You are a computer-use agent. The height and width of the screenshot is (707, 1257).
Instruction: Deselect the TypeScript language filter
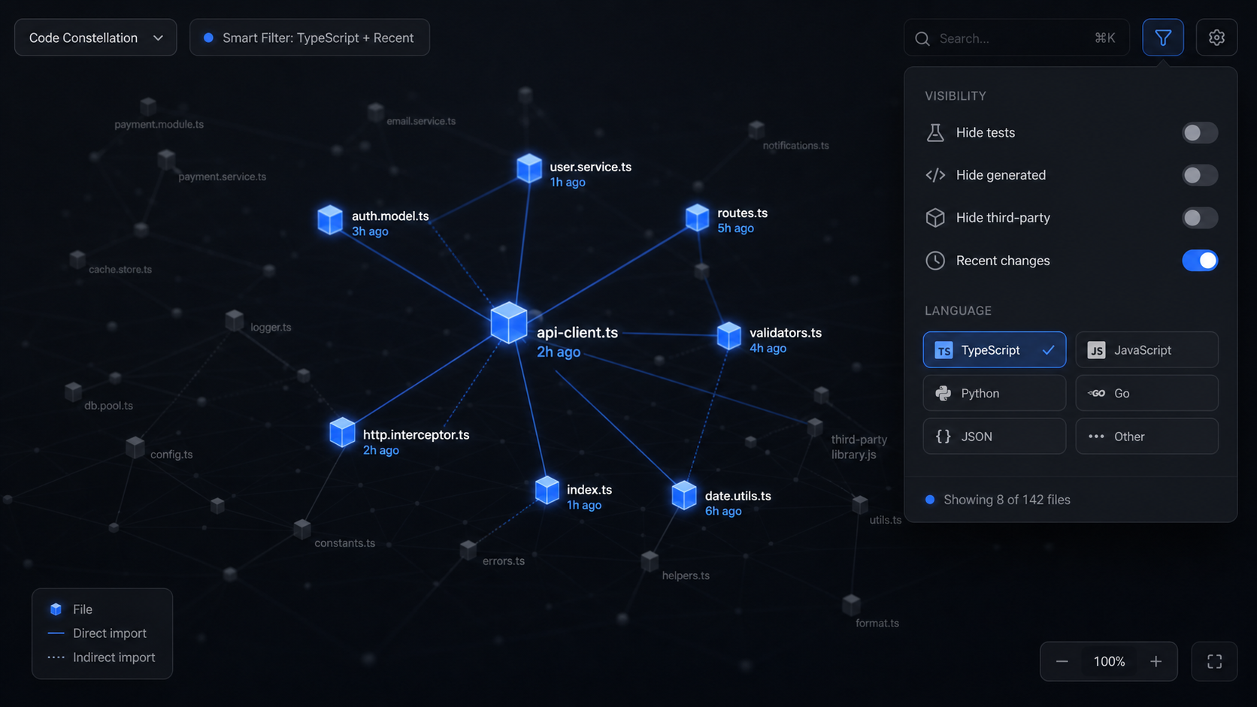point(994,350)
